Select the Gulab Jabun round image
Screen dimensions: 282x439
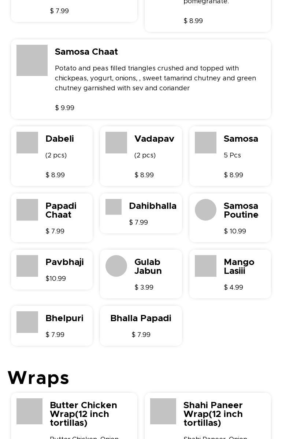click(116, 266)
